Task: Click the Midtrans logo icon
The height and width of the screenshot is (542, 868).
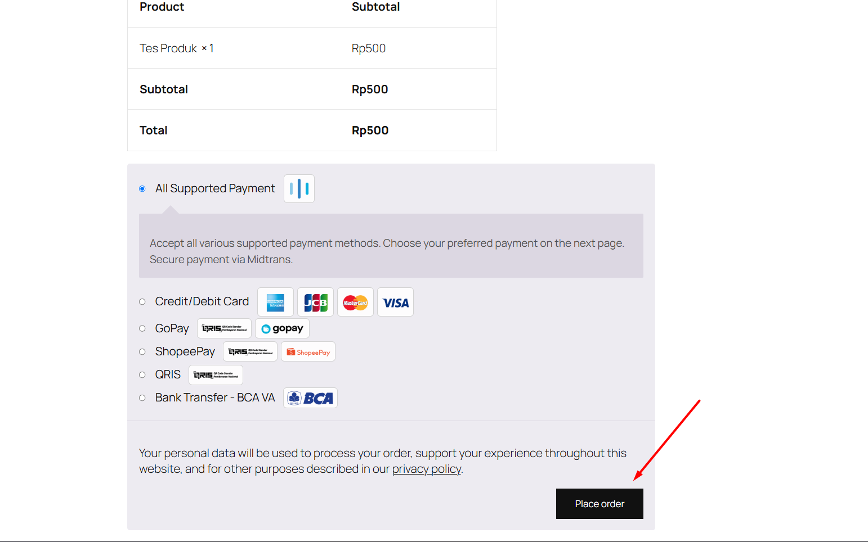Action: (x=299, y=189)
